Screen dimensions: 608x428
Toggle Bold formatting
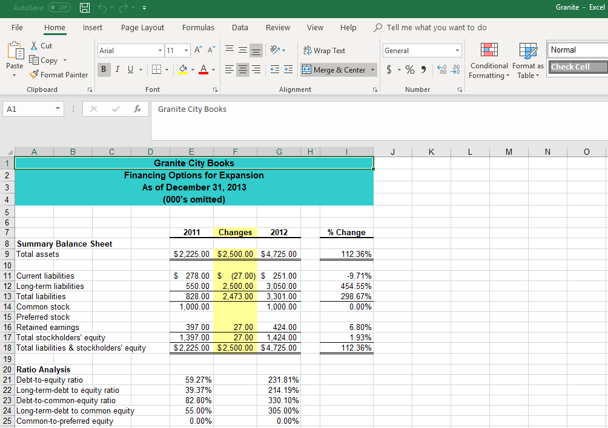pyautogui.click(x=104, y=70)
